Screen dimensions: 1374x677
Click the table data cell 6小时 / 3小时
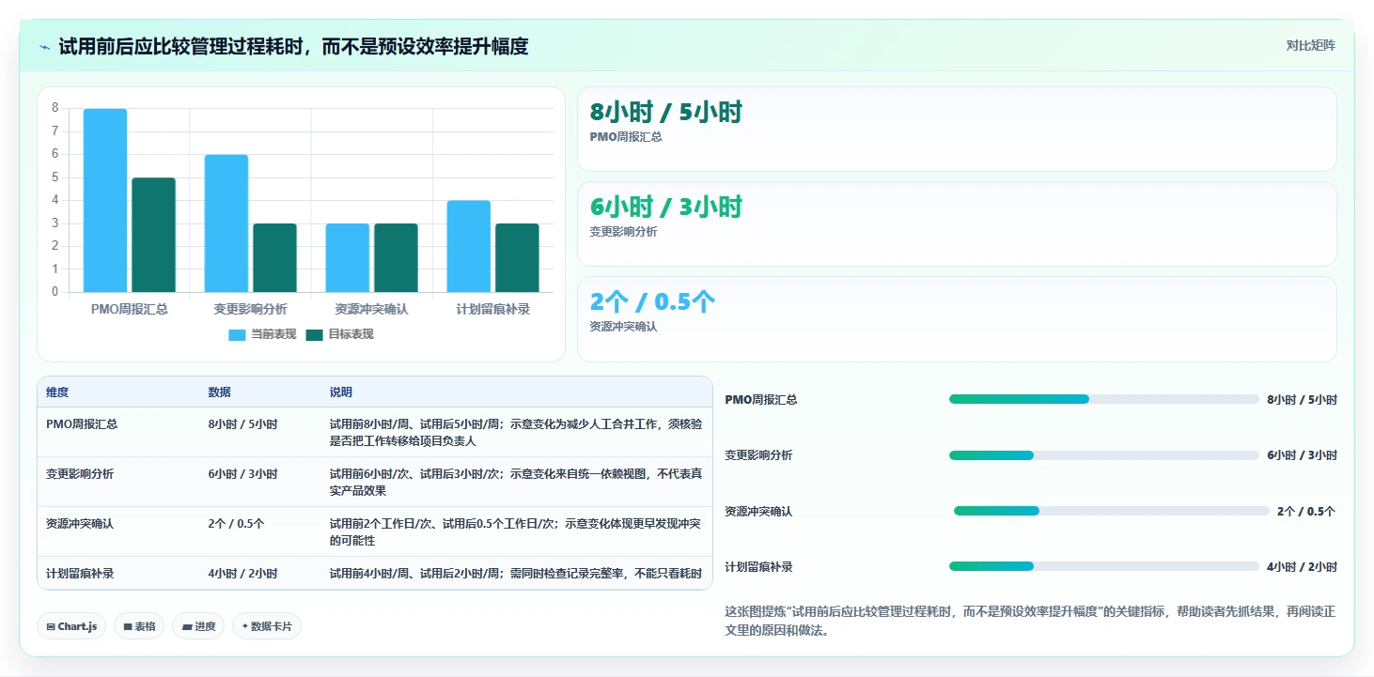pyautogui.click(x=242, y=474)
